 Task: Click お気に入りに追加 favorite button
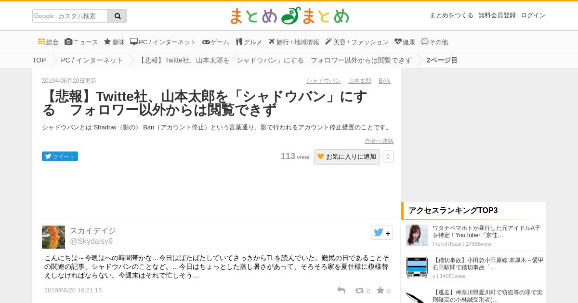pos(347,157)
